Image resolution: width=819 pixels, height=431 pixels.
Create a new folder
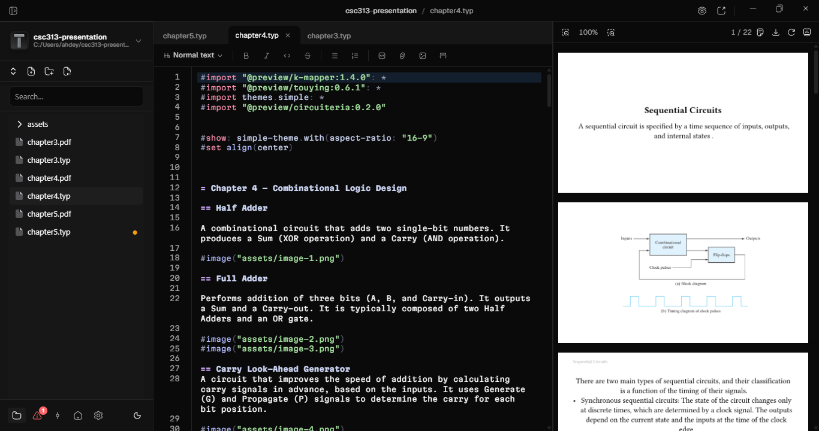tap(49, 71)
